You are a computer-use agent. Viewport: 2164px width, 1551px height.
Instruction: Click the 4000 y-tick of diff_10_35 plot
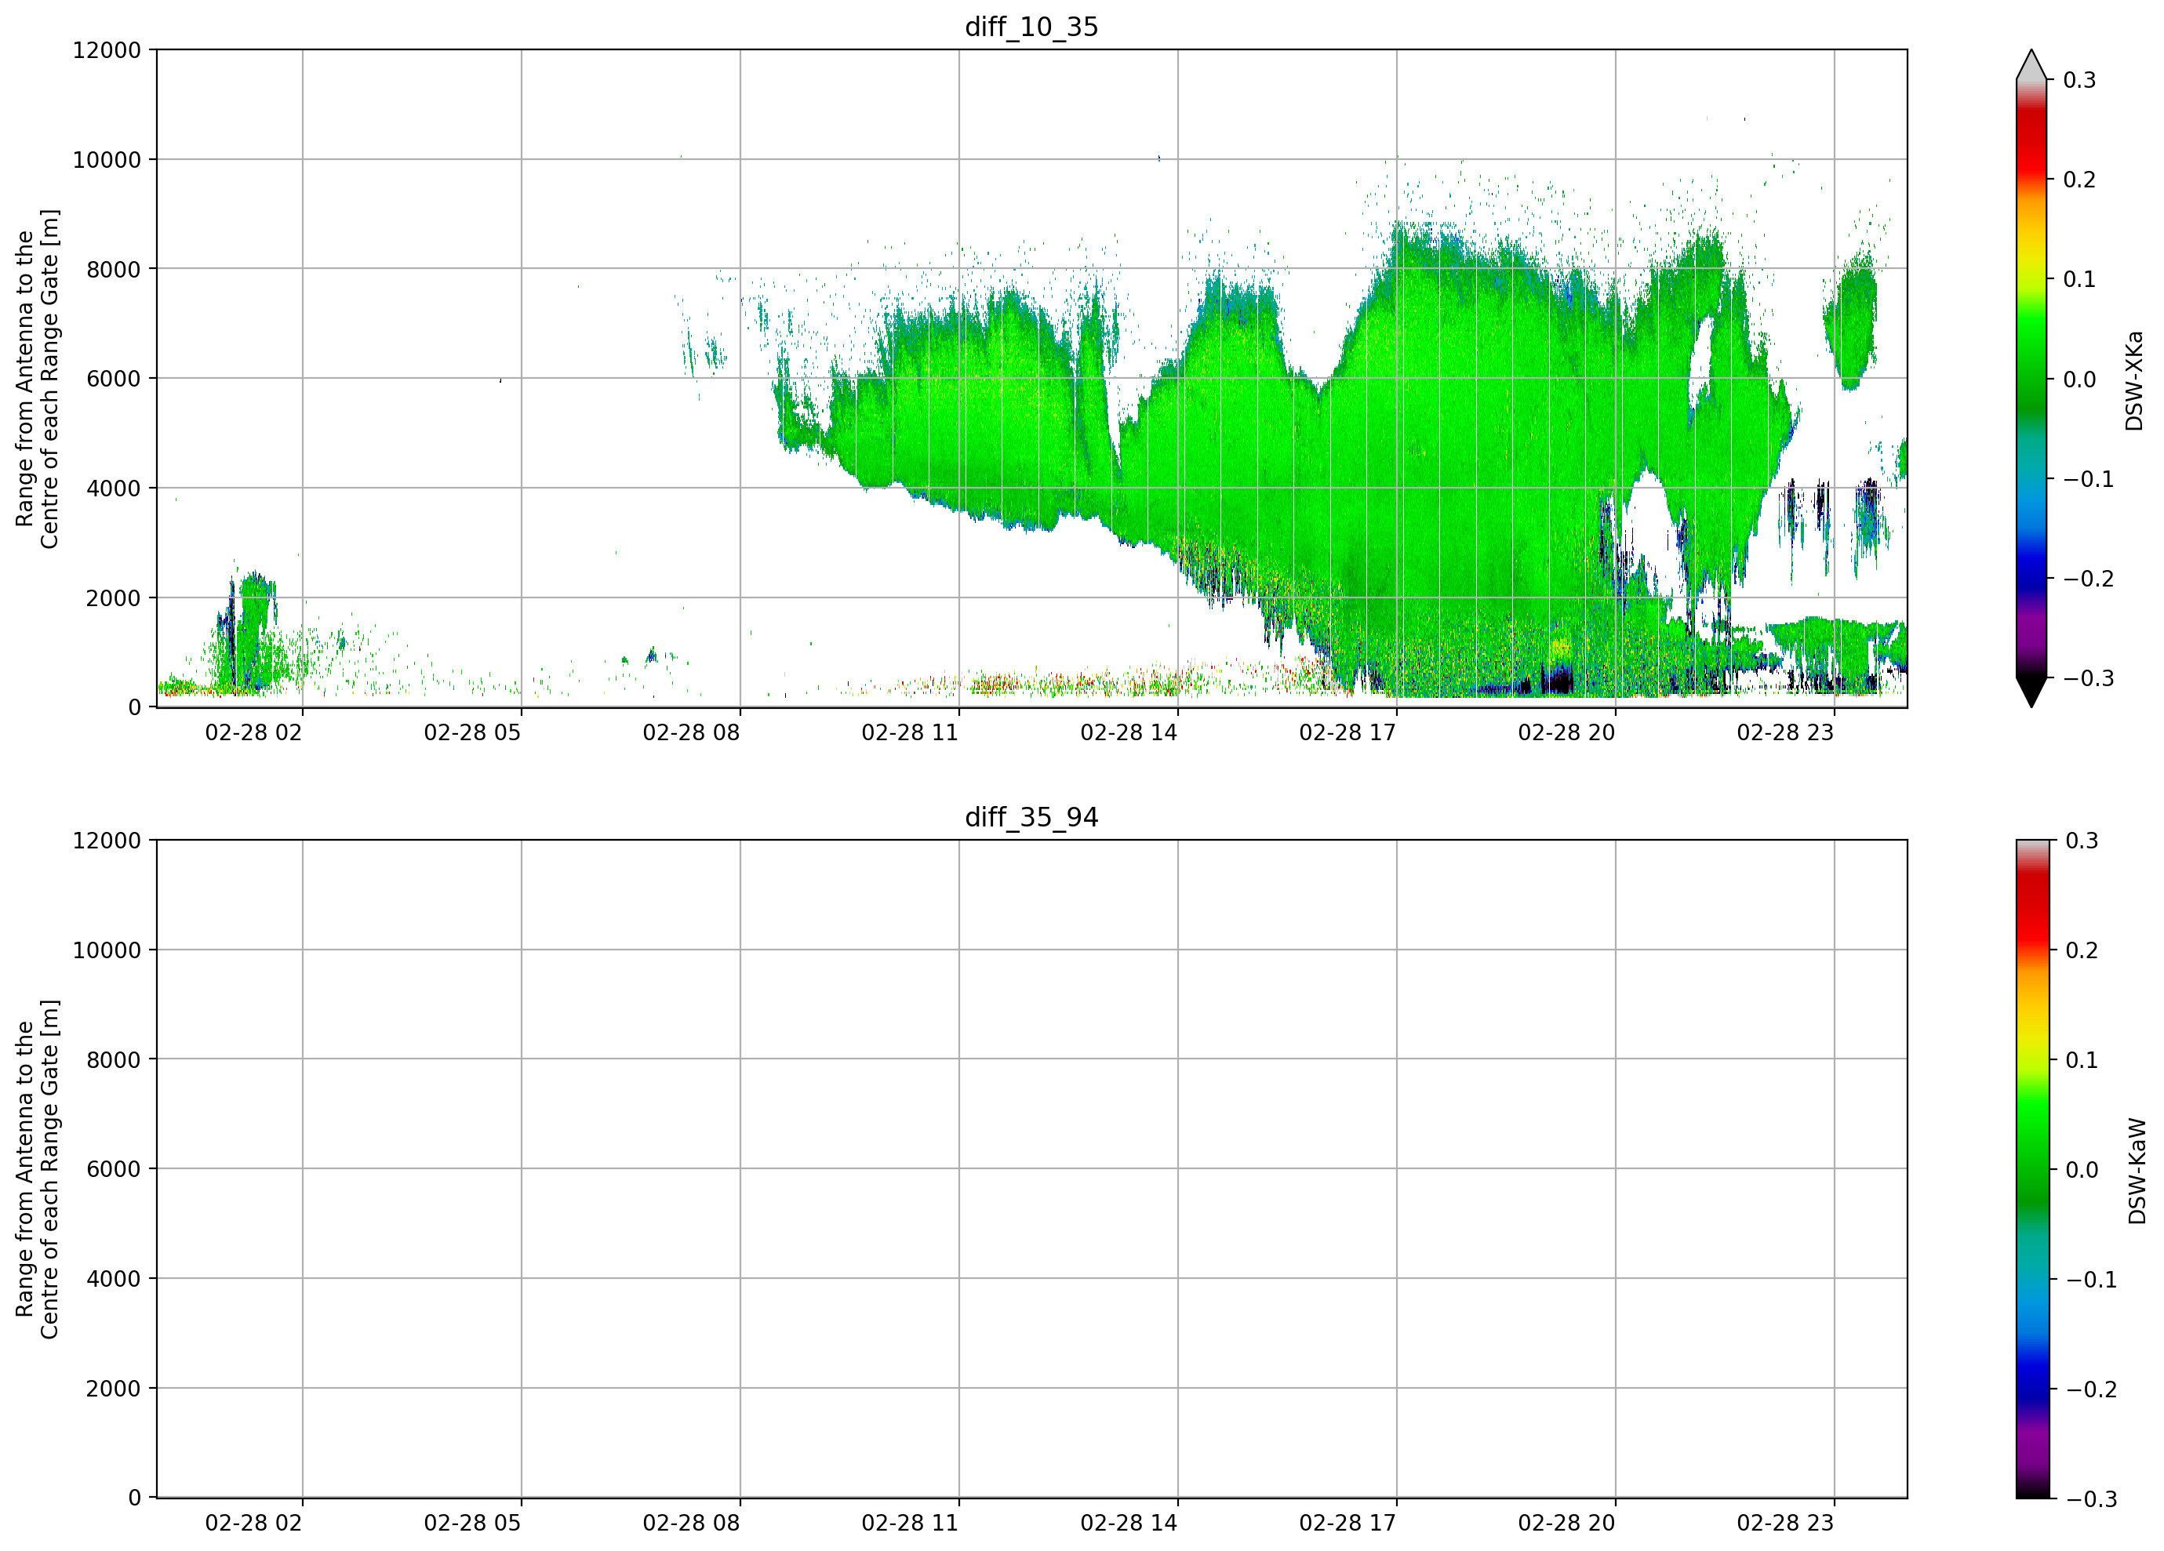tap(114, 489)
